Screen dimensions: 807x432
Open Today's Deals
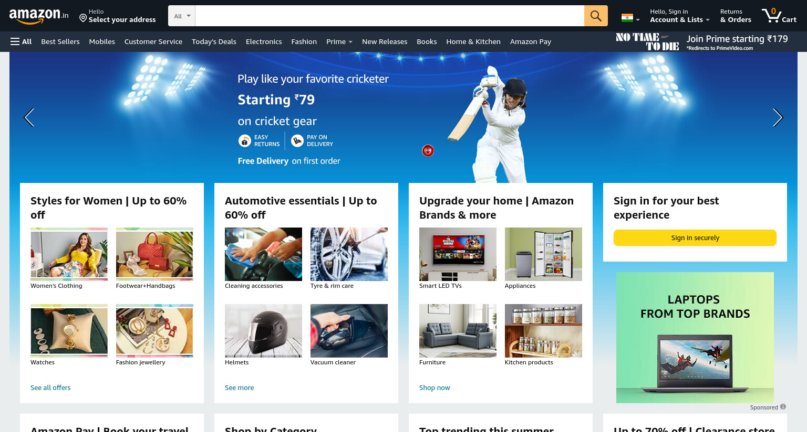coord(214,41)
